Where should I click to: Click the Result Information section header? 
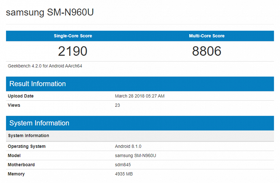coord(38,84)
